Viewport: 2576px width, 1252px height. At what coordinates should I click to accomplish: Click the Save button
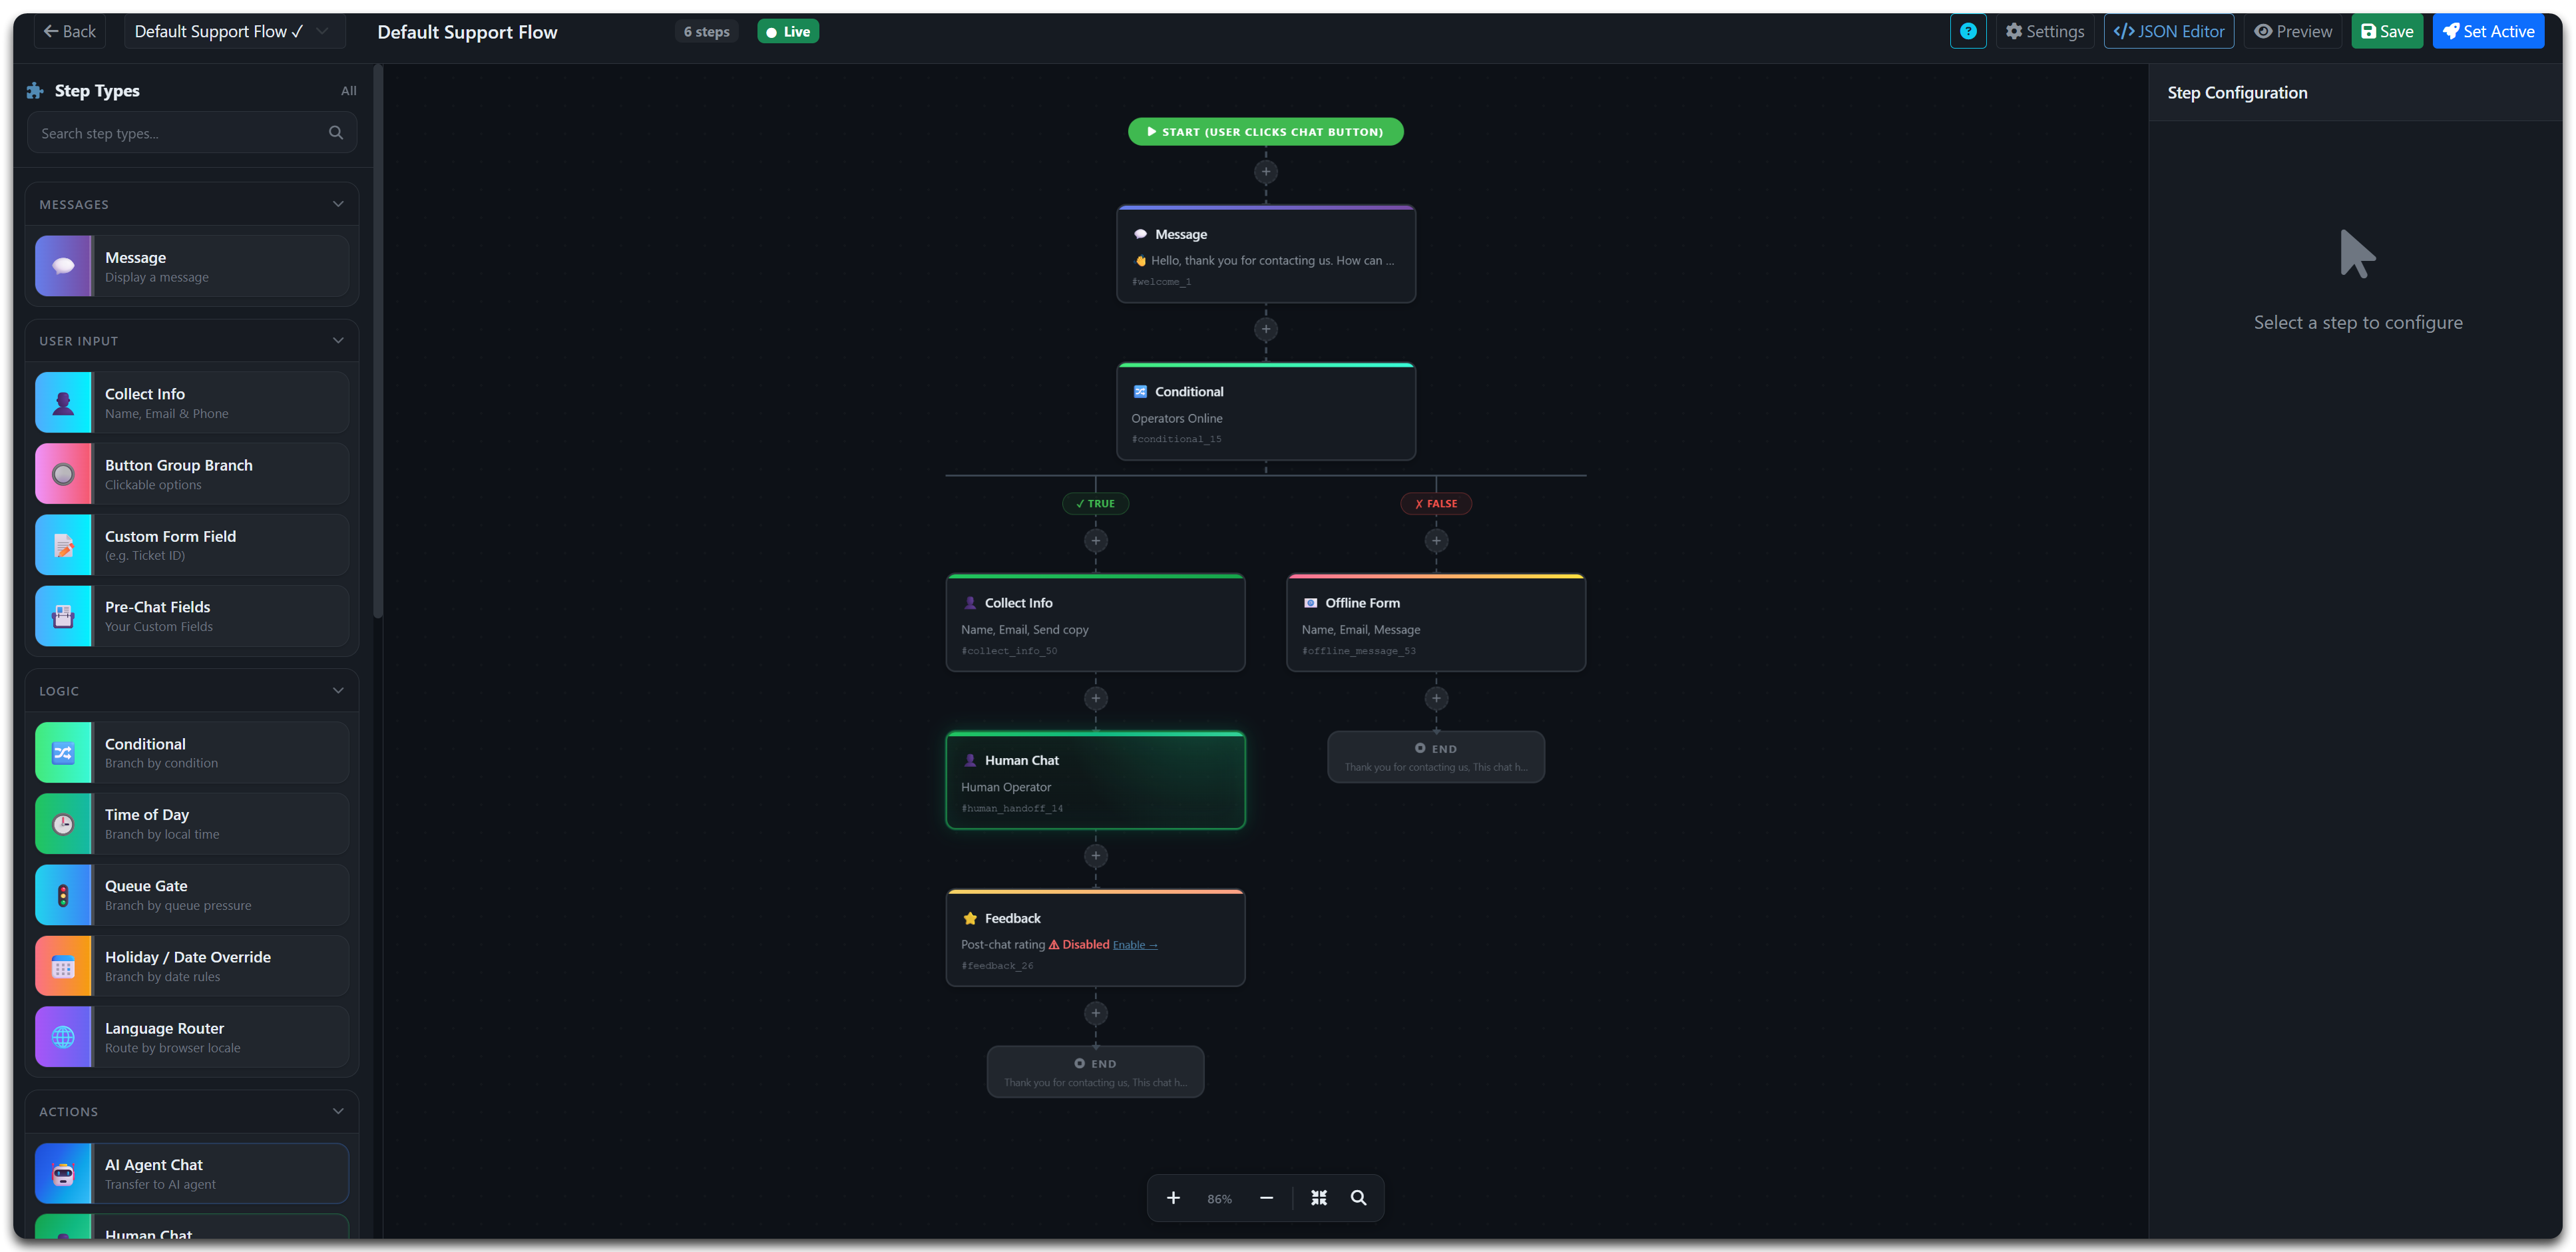(x=2386, y=32)
